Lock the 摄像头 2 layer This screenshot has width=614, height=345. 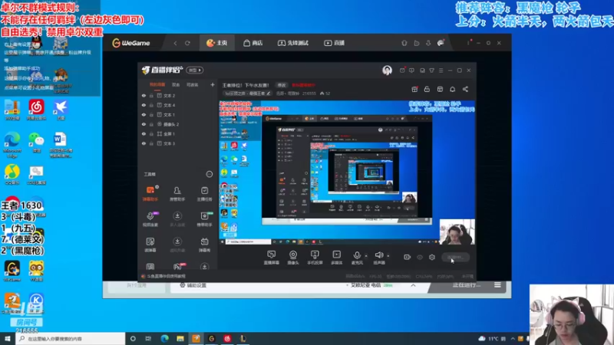pyautogui.click(x=151, y=124)
